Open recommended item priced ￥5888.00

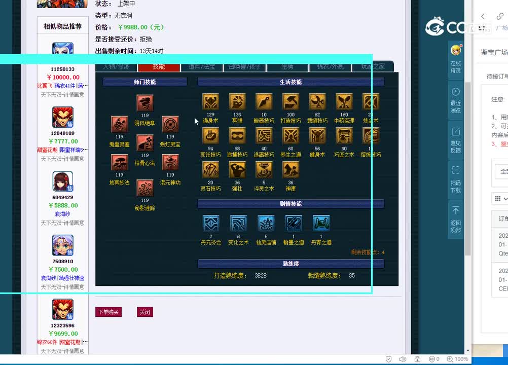click(x=63, y=206)
